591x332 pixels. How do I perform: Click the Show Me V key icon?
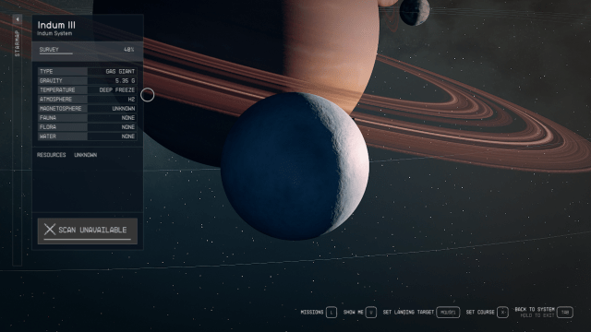tap(371, 312)
